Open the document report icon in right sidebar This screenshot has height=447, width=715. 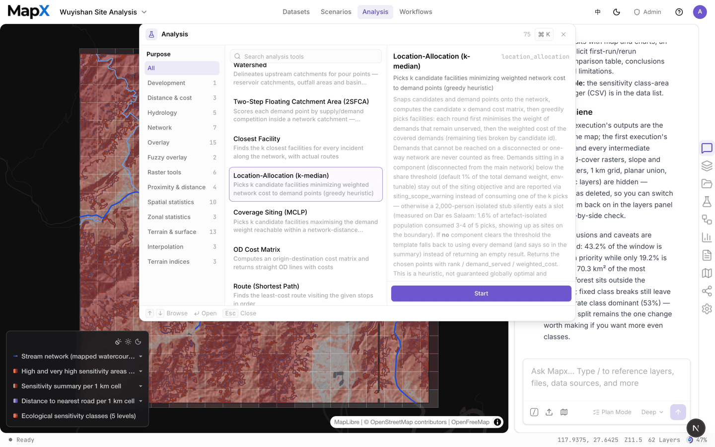pyautogui.click(x=707, y=255)
